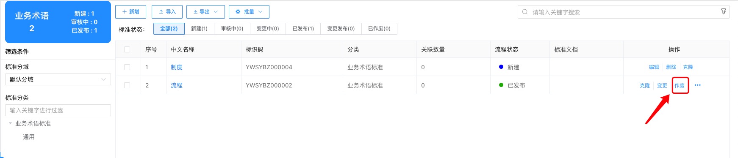Check the checkbox for row 制度

coord(127,67)
